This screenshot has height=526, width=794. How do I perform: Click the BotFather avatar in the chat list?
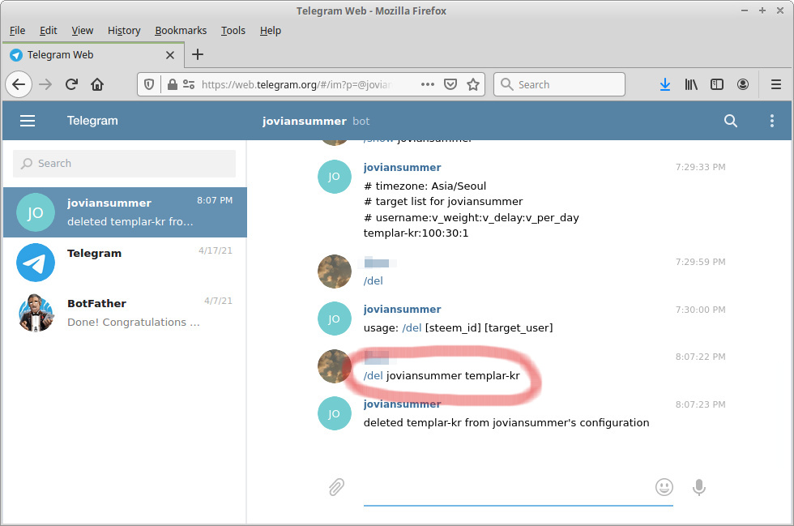(36, 313)
